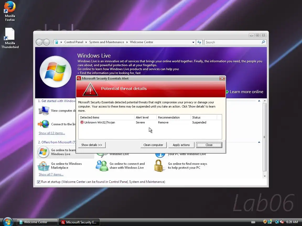Expand the arrow after Control Panel breadcrumb
This screenshot has width=302, height=226.
click(86, 42)
